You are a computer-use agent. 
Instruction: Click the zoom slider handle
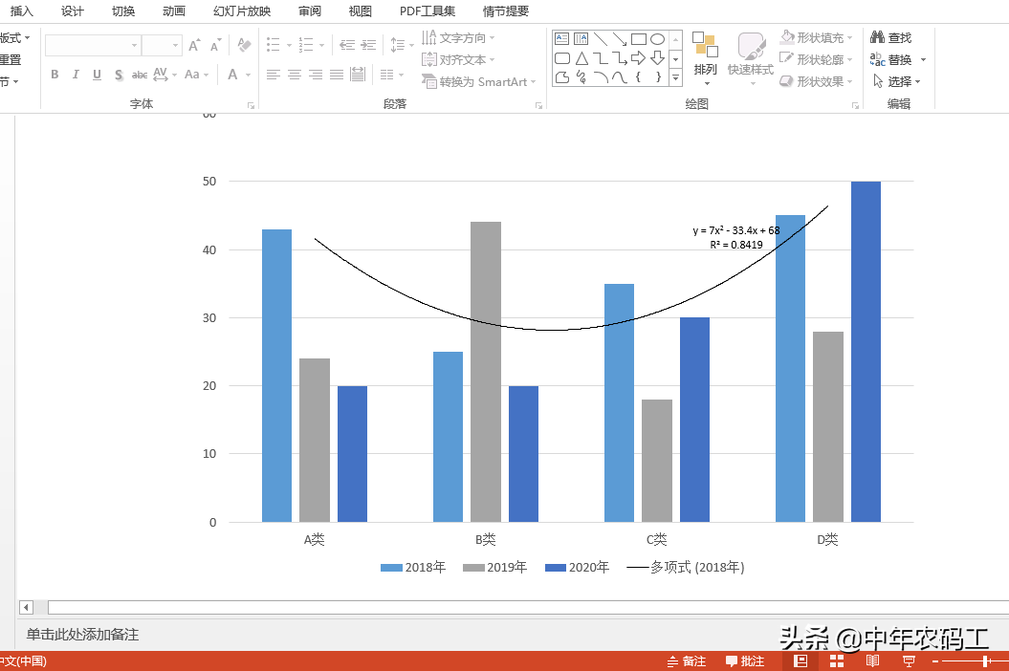[985, 660]
